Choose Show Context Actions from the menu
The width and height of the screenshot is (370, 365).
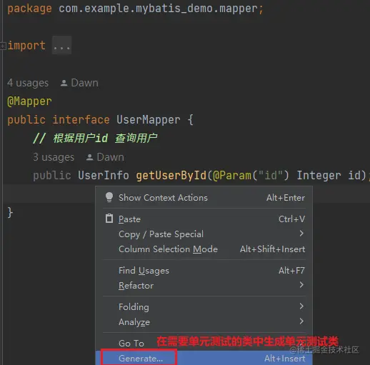click(204, 198)
